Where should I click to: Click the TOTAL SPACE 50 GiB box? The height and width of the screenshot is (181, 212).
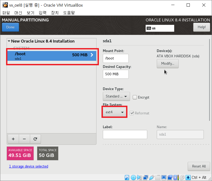coord(48,154)
